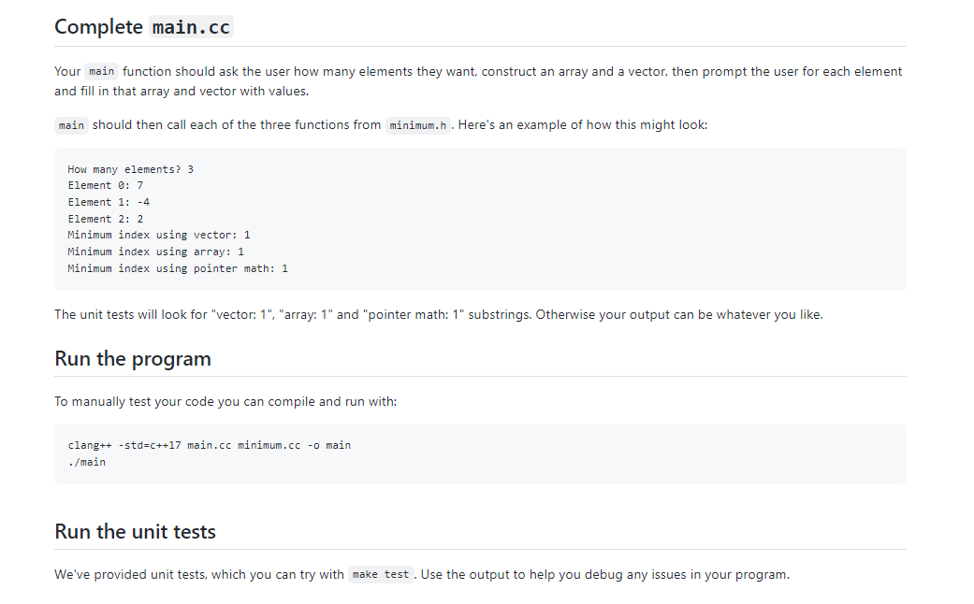This screenshot has width=974, height=604.
Task: Click the 'Run the program' heading
Action: [132, 358]
